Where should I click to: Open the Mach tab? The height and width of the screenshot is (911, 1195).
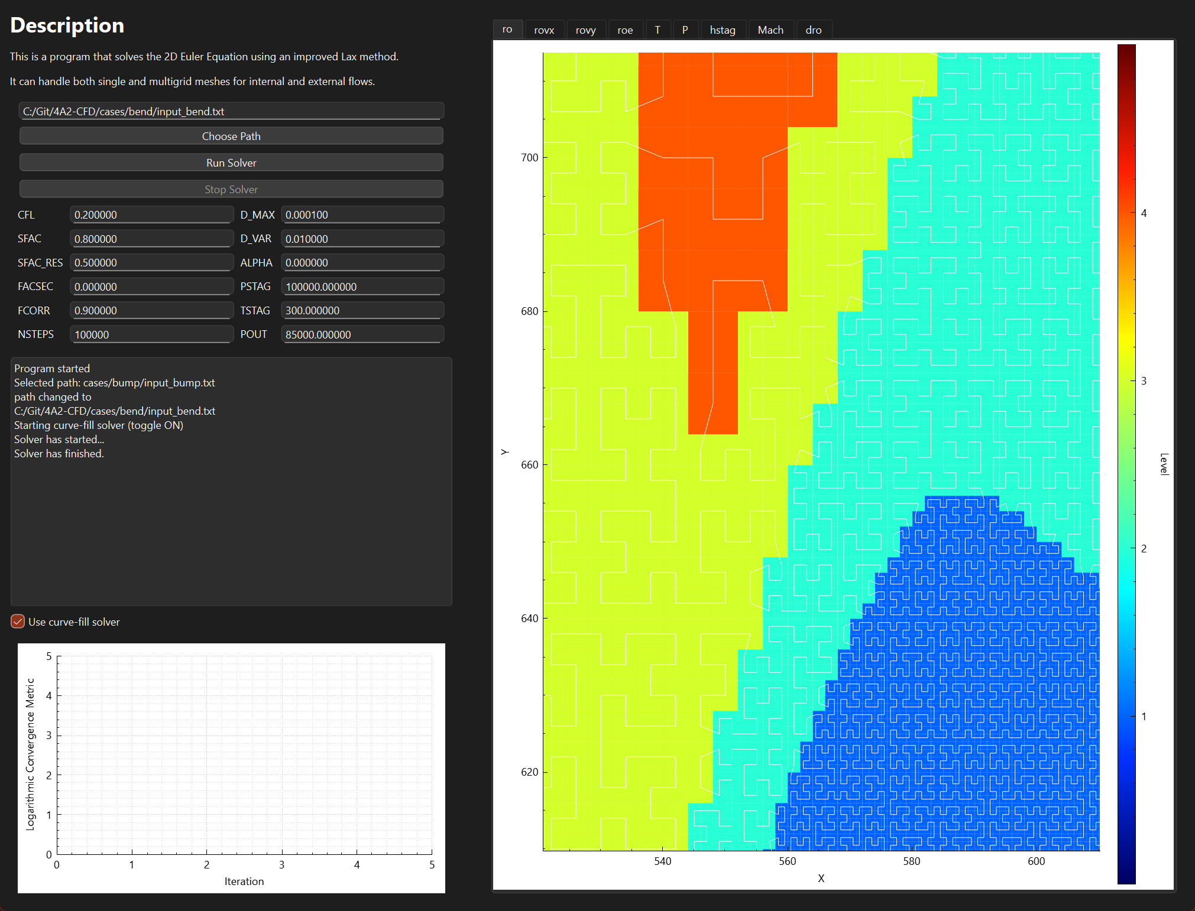point(770,30)
